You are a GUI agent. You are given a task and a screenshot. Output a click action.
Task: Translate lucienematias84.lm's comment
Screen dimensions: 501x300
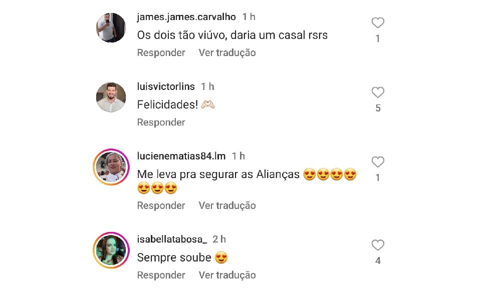click(227, 205)
